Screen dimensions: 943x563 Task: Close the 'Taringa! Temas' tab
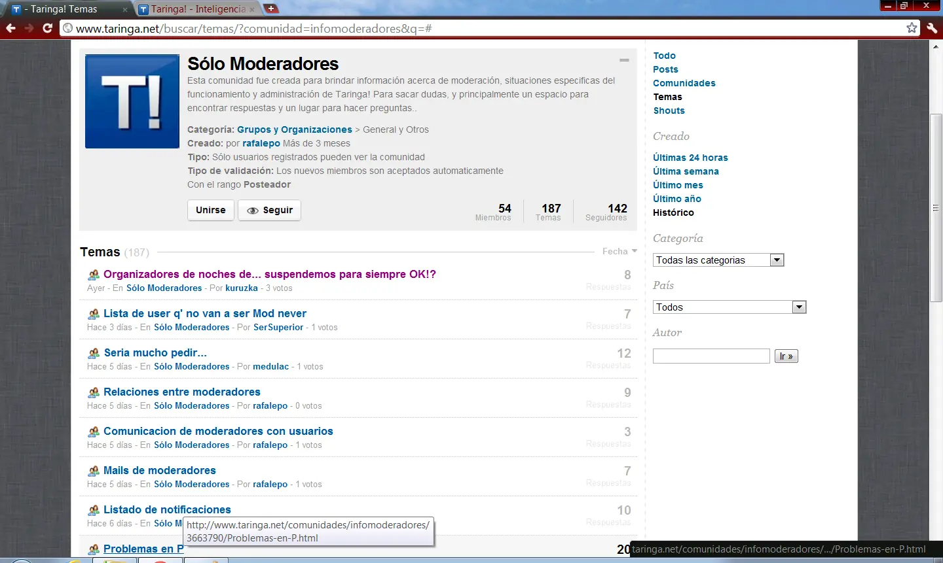tap(125, 10)
